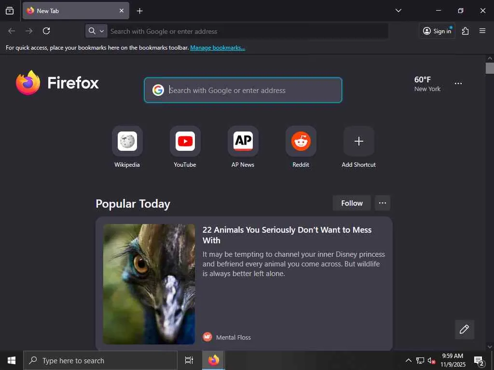Open the network status tray icon
Image resolution: width=494 pixels, height=370 pixels.
[420, 360]
